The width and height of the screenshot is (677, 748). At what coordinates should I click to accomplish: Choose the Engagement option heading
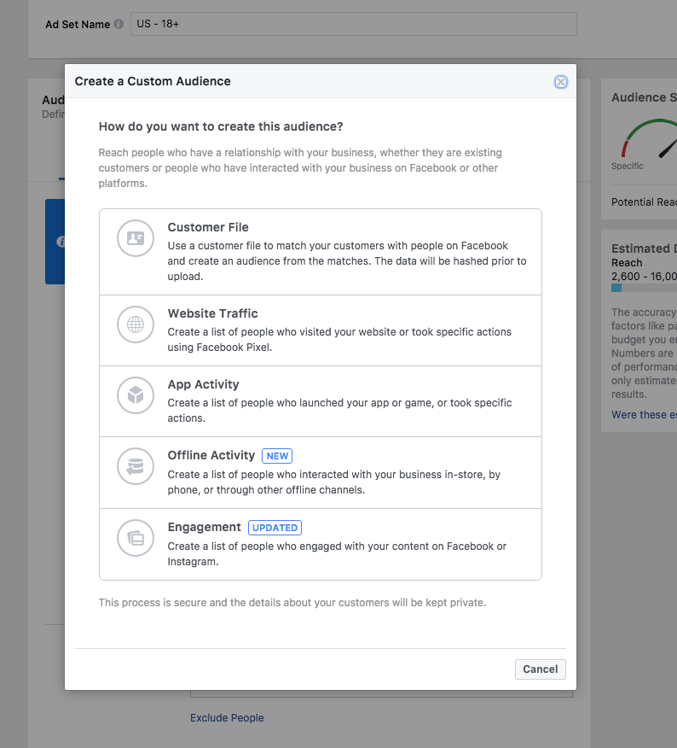(204, 527)
